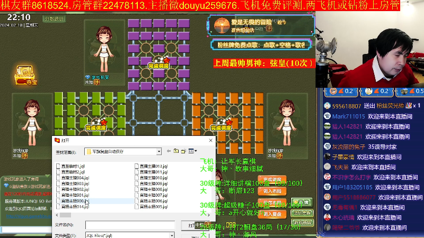Screen dimensions: 424x238
Task: Select file 直播主播008.jql
Action: (x=151, y=189)
